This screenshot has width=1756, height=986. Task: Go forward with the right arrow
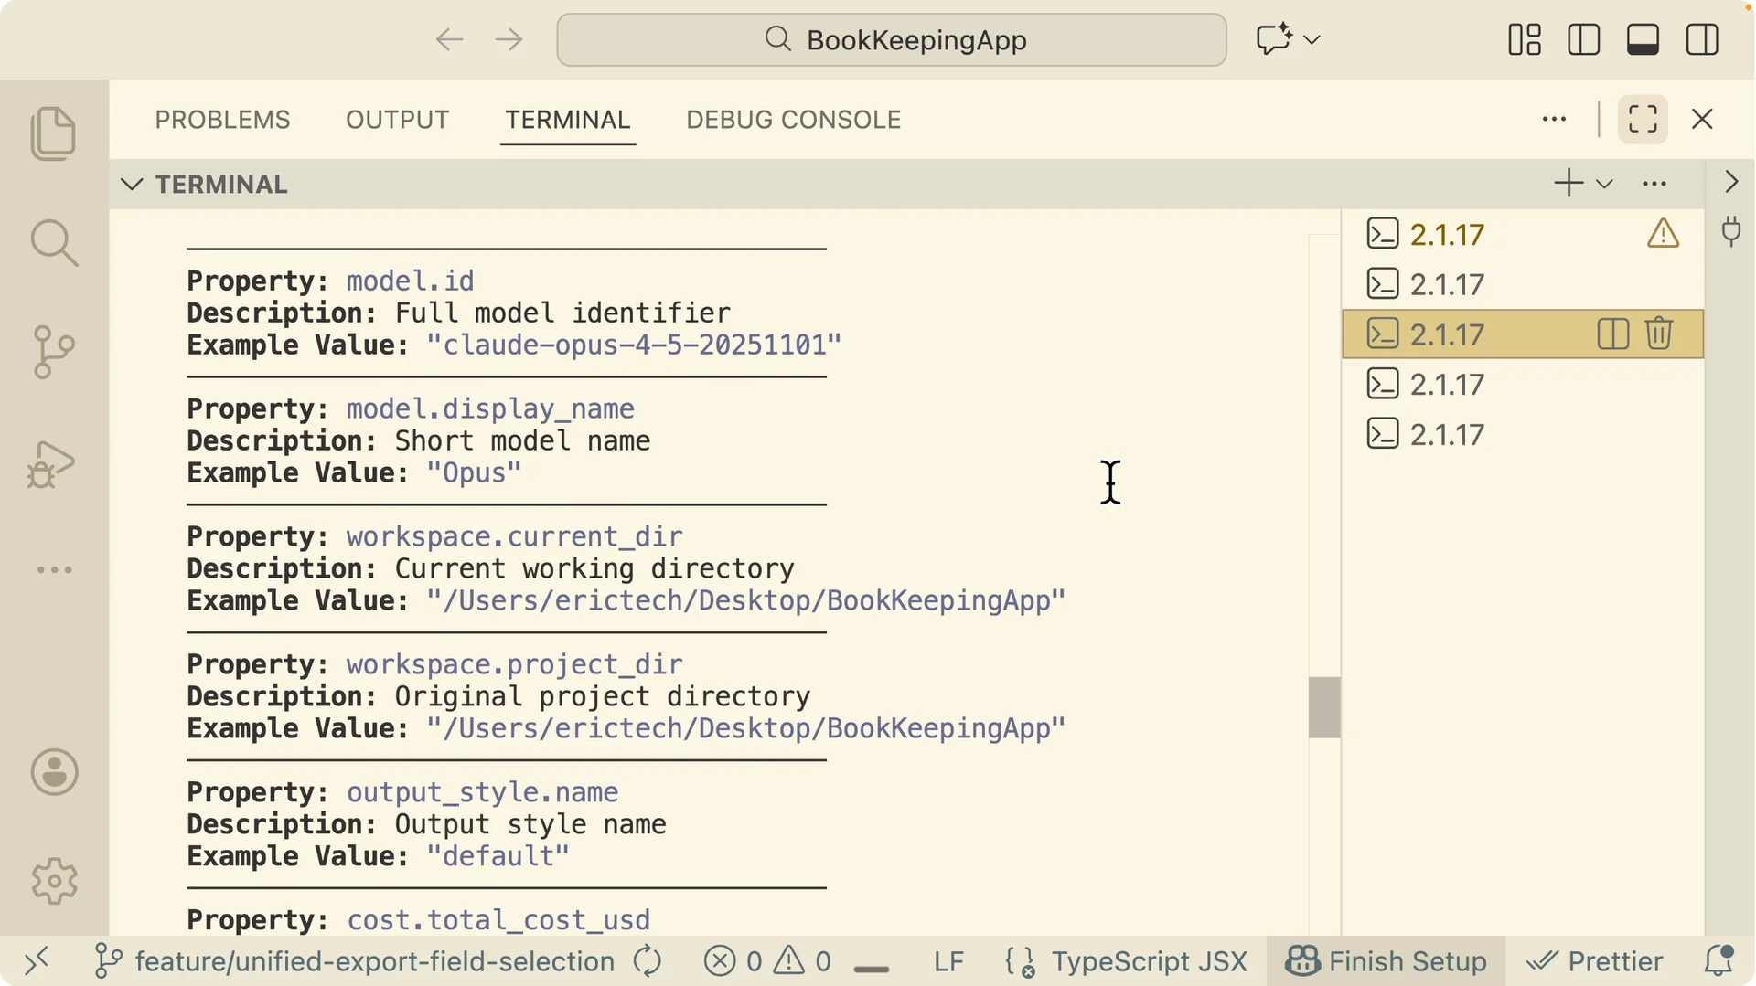[x=509, y=39]
